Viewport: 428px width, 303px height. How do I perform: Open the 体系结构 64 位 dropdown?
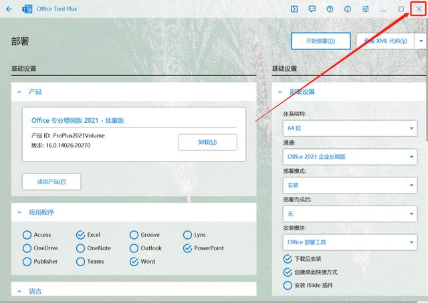350,128
